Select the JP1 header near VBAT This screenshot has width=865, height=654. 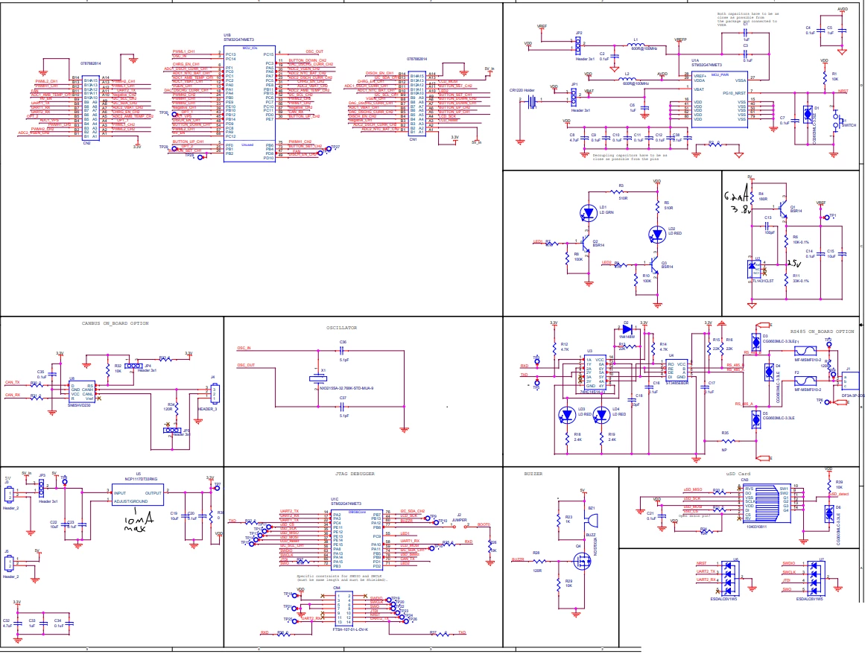574,98
